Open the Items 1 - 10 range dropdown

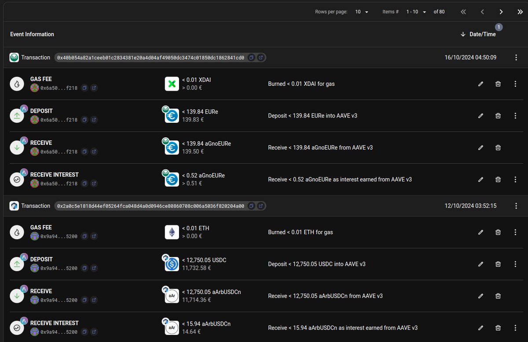[x=416, y=12]
